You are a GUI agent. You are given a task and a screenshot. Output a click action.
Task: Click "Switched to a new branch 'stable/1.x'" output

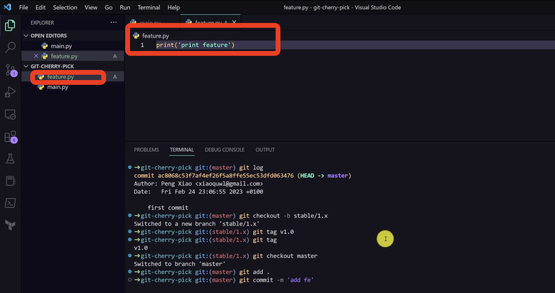pos(196,224)
